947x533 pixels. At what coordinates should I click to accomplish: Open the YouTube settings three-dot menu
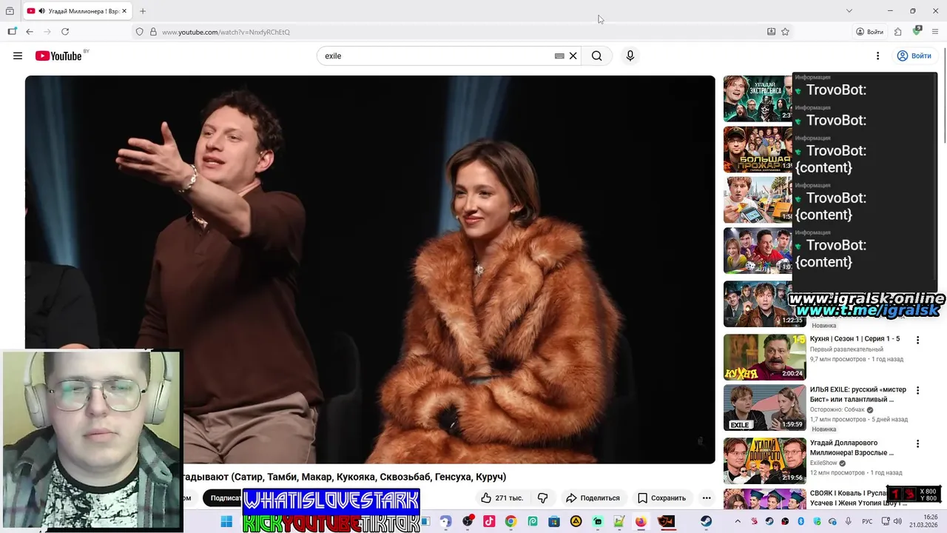(877, 56)
